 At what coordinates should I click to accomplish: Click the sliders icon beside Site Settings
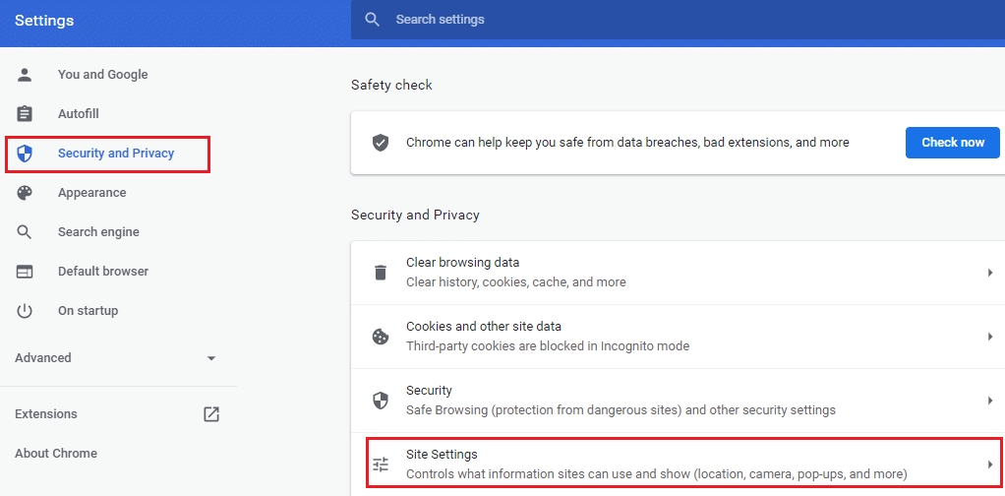click(381, 464)
